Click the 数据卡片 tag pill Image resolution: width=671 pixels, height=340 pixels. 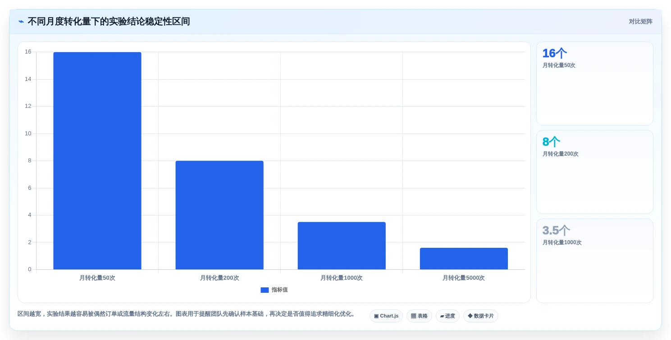coord(481,316)
